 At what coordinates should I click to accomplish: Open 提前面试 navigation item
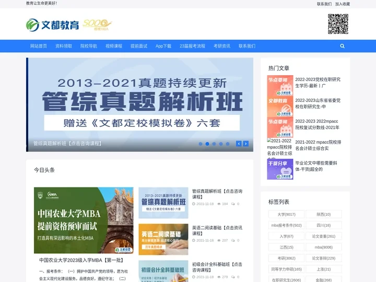click(x=139, y=46)
